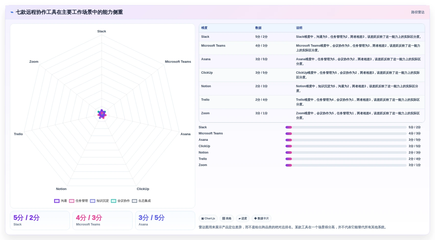This screenshot has width=435, height=240.
Task: Click the Chart.js chip
Action: pos(208,219)
